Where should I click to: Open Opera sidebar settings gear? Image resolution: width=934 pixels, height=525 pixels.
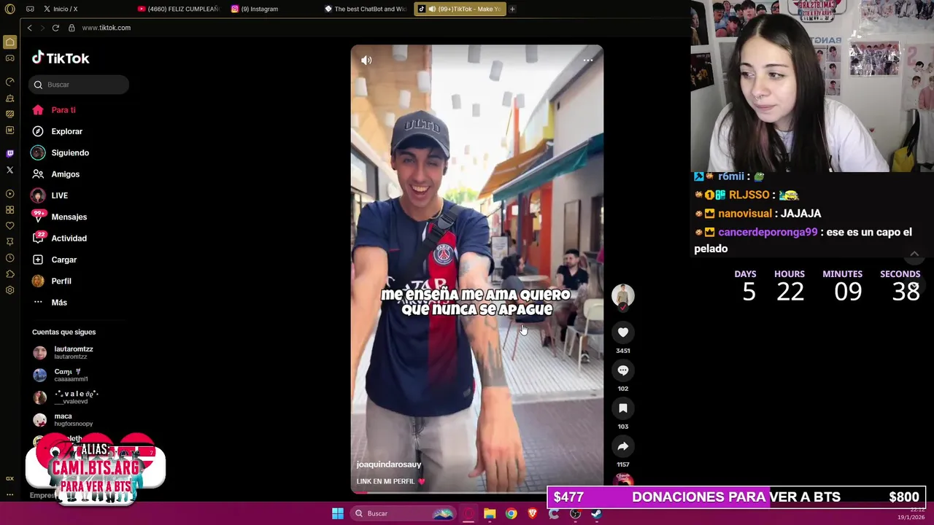tap(9, 290)
